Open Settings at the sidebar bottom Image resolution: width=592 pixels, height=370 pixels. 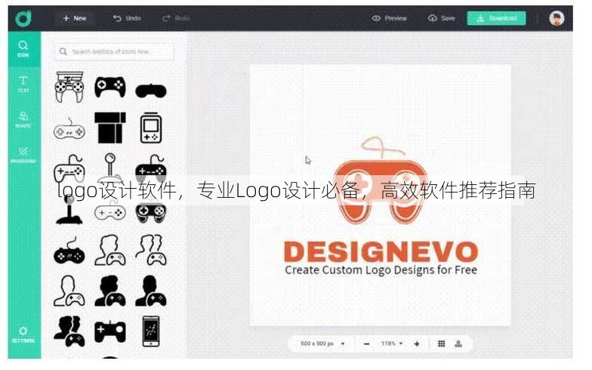(x=23, y=335)
